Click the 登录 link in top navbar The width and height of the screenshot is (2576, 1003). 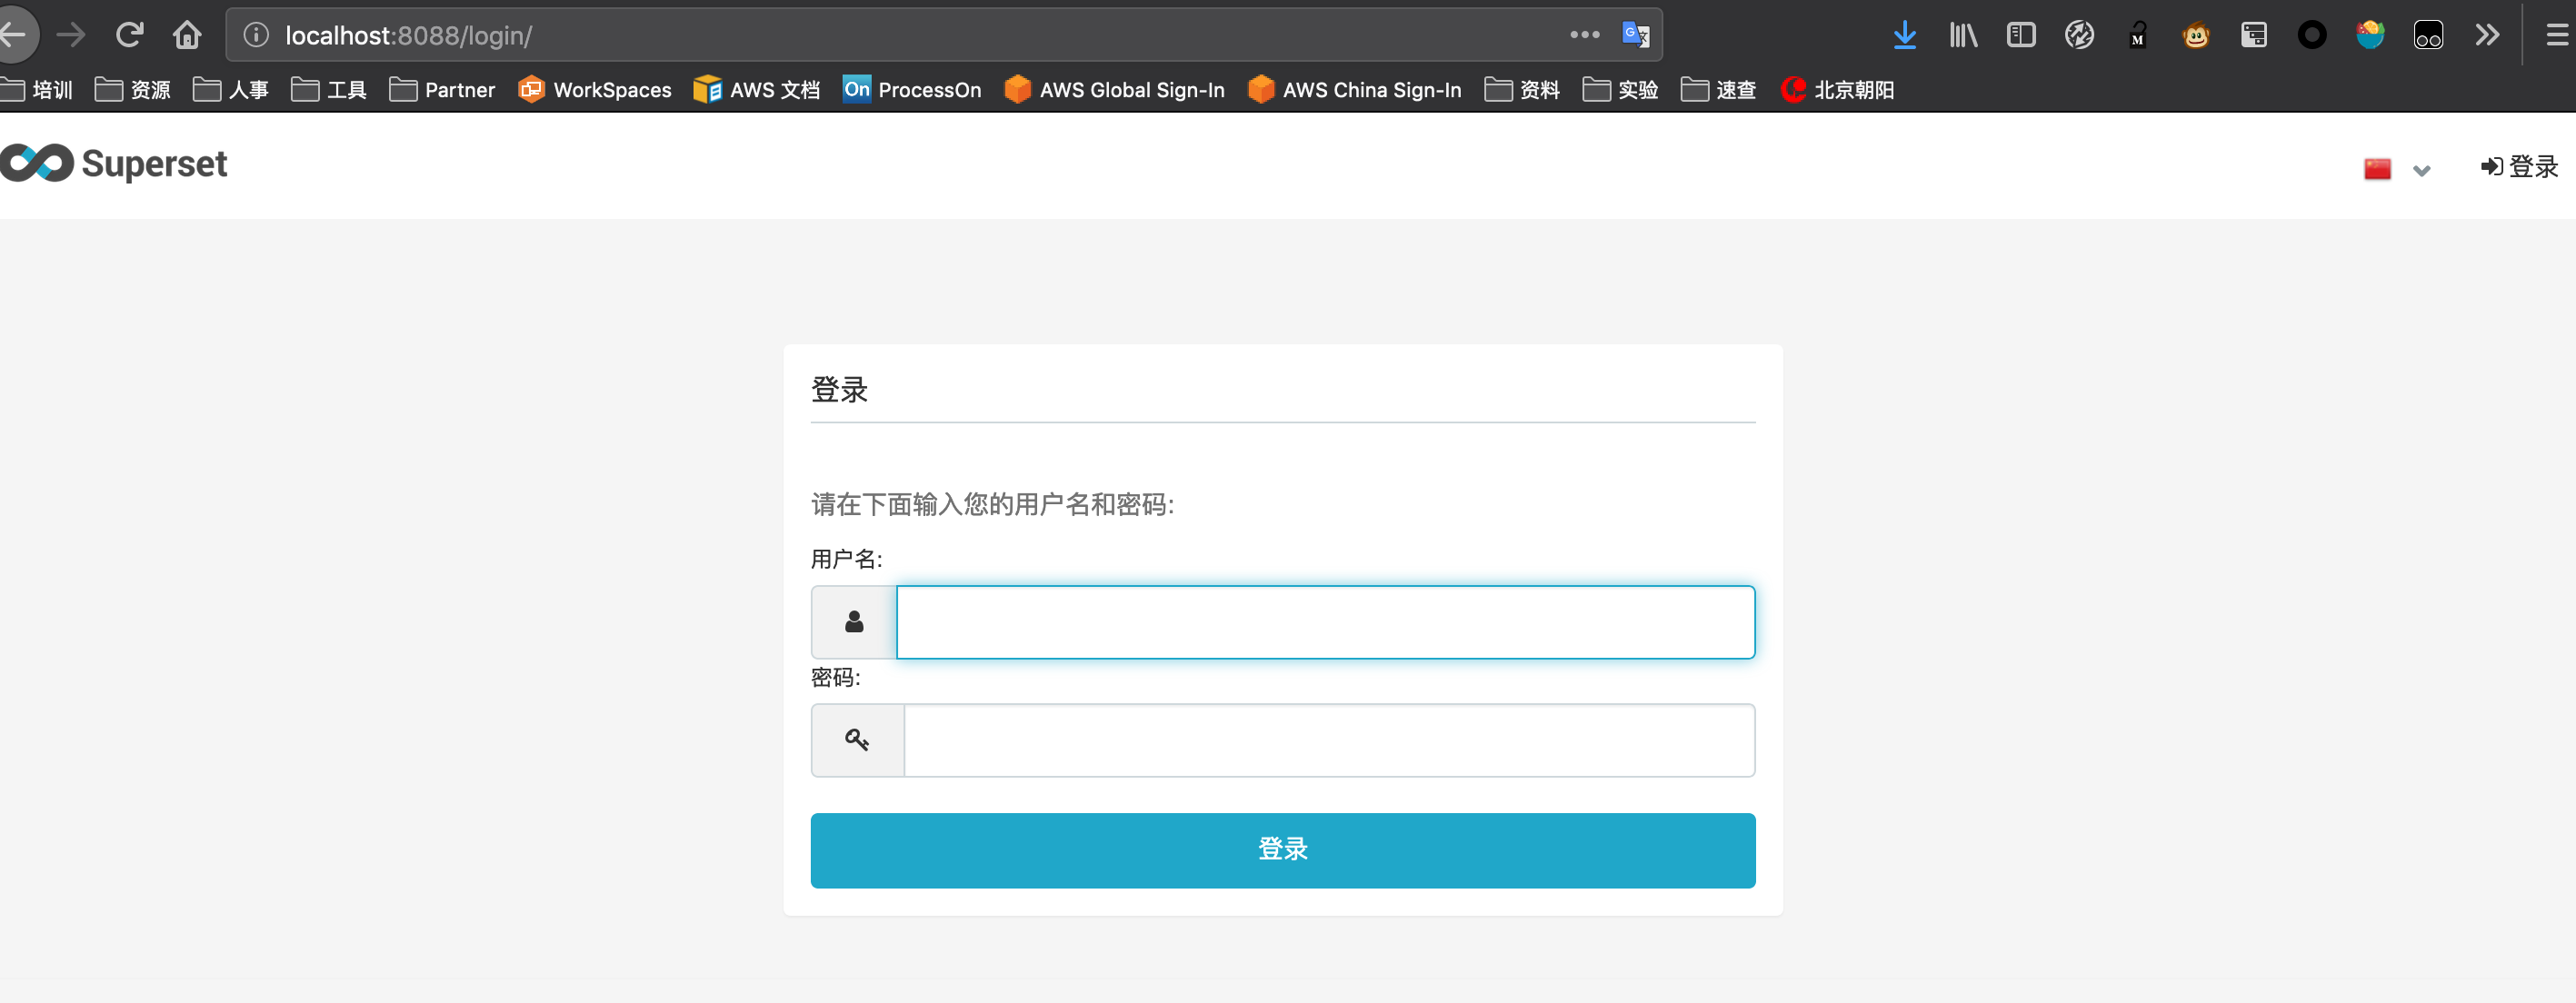tap(2519, 167)
